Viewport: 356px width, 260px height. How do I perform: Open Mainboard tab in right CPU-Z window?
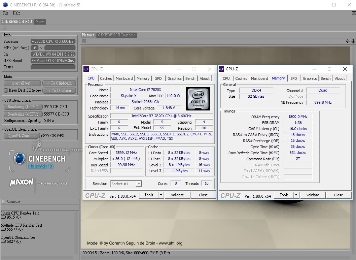(x=259, y=78)
